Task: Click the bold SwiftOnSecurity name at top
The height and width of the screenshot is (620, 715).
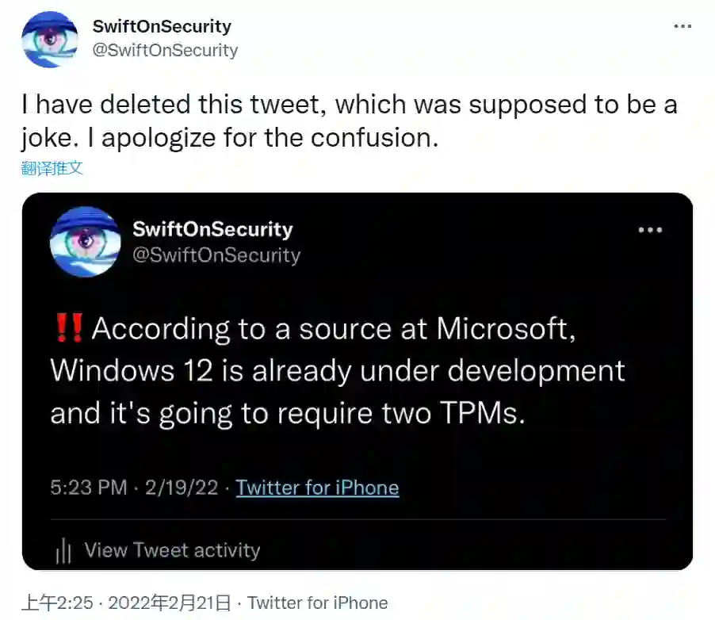Action: (x=162, y=26)
